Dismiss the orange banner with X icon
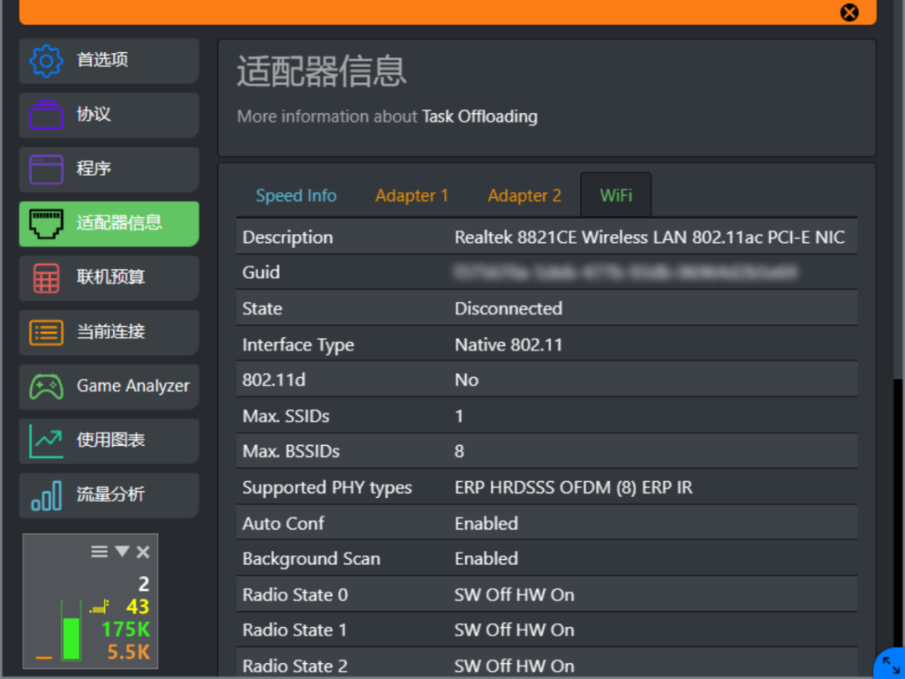 pyautogui.click(x=849, y=12)
